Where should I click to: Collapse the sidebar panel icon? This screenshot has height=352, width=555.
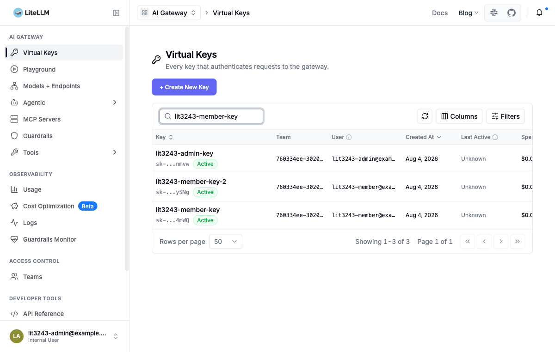(116, 13)
